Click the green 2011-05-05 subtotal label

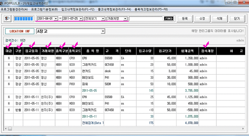[90, 91]
